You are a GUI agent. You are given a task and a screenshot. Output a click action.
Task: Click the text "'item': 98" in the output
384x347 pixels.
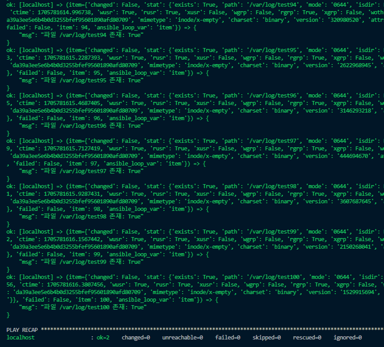pyautogui.click(x=84, y=209)
